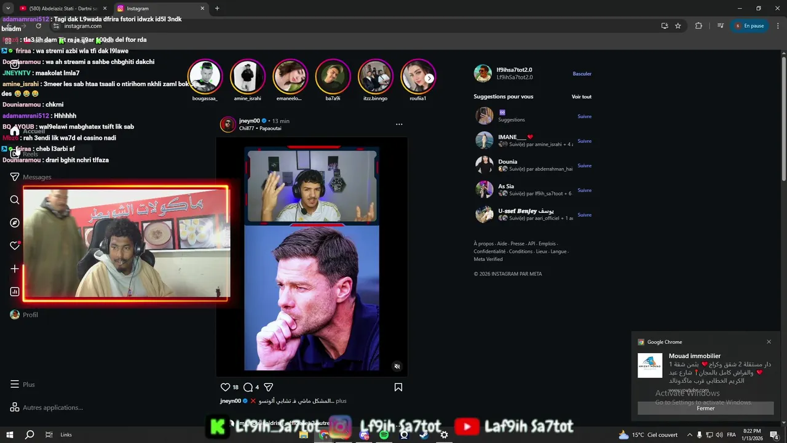Expand post caption with 'plus'
Viewport: 787px width, 443px height.
click(x=341, y=401)
